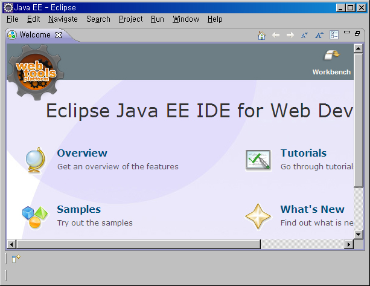Increase font size with large A icon
This screenshot has width=370, height=286.
pos(319,35)
